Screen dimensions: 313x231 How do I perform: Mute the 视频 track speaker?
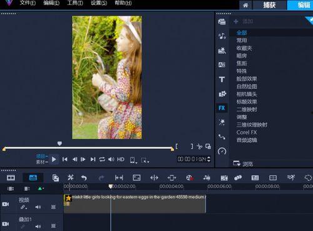[38, 207]
